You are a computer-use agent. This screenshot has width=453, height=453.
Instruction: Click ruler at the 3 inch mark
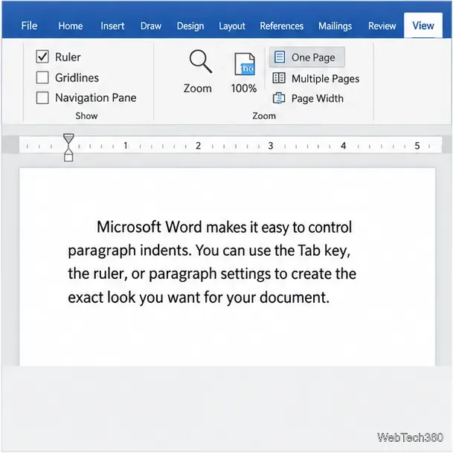(271, 145)
